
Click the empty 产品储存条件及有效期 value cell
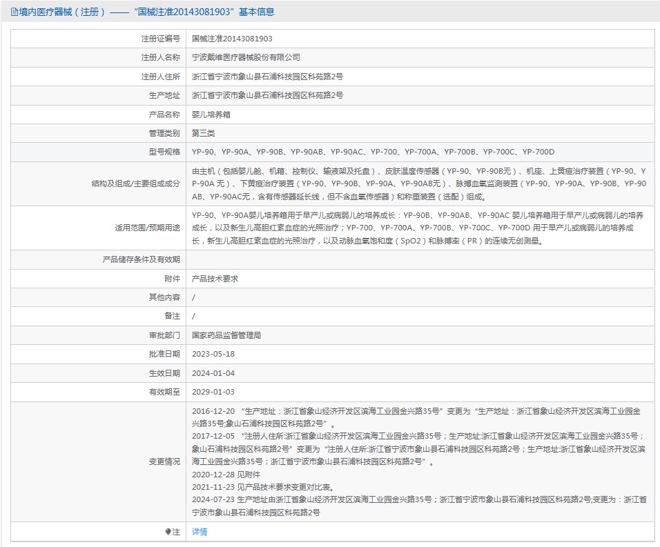[420, 259]
